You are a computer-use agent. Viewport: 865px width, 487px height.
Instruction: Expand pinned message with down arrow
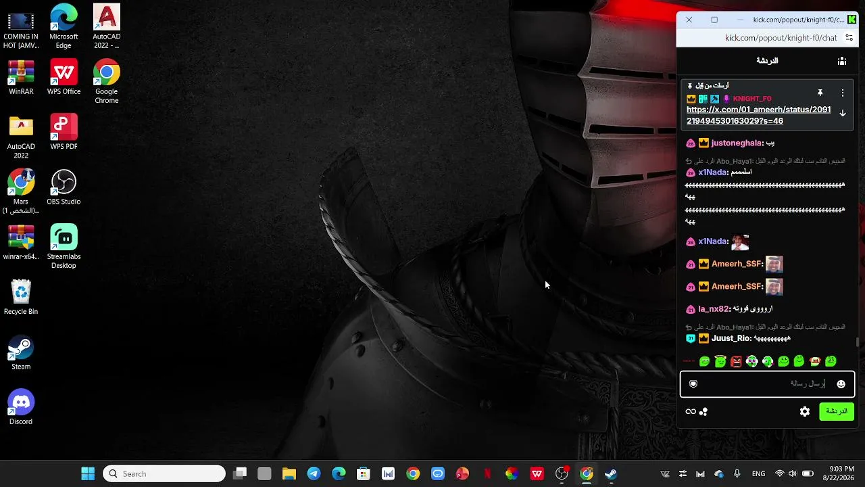click(x=842, y=114)
